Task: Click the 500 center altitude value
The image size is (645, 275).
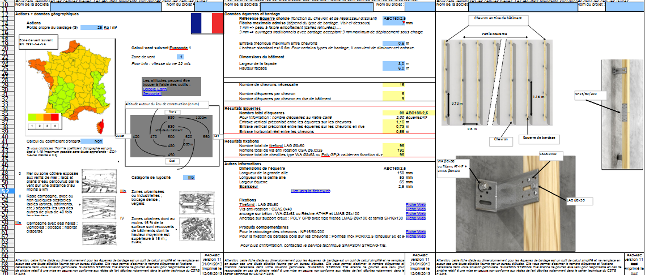Action: pos(172,136)
